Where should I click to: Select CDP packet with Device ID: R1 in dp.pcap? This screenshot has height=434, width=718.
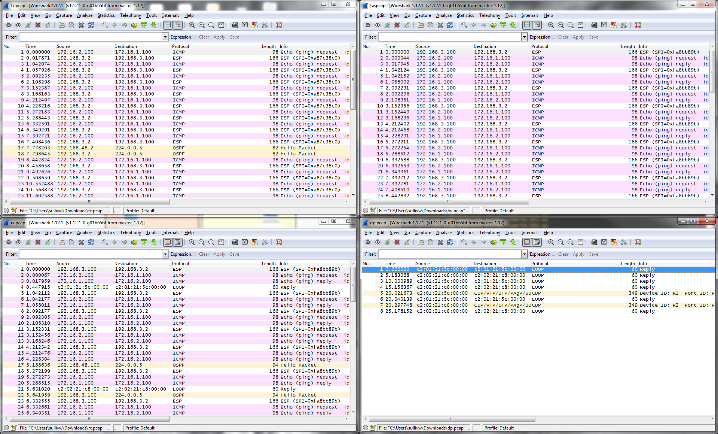pyautogui.click(x=538, y=293)
